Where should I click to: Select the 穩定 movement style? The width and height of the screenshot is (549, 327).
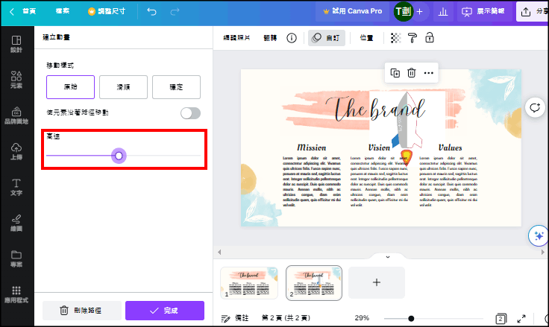[x=176, y=87]
